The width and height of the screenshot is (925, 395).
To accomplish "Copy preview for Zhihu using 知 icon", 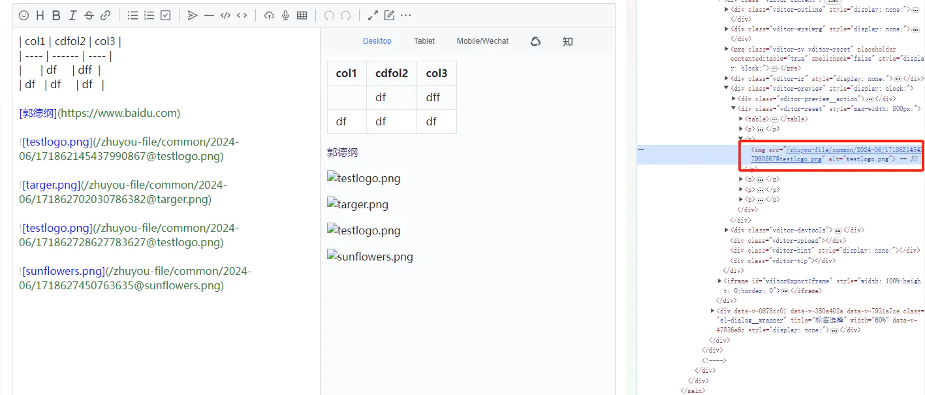I will [567, 41].
